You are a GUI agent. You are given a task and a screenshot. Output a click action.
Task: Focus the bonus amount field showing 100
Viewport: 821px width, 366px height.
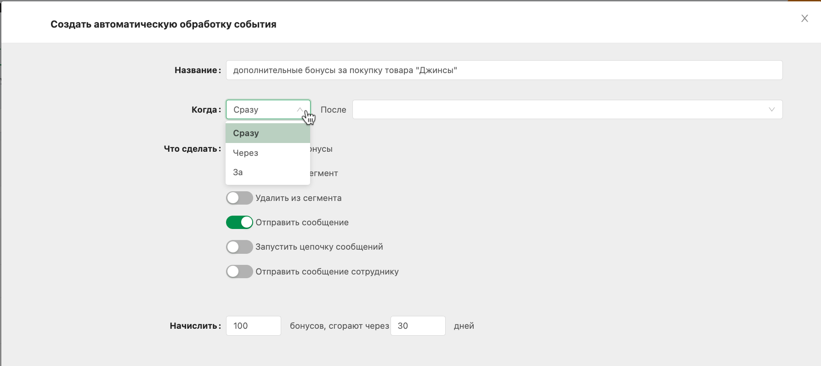pyautogui.click(x=253, y=326)
